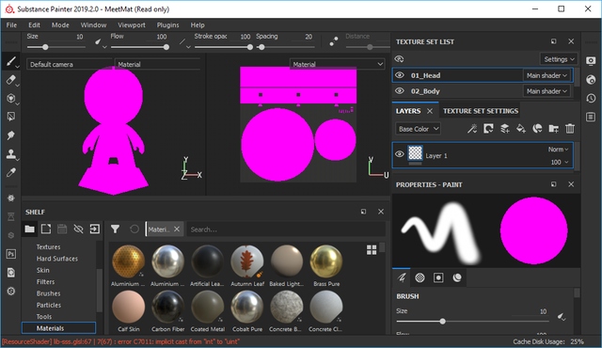Select the Hard Surfaces shelf category
This screenshot has width=602, height=348.
pyautogui.click(x=56, y=259)
